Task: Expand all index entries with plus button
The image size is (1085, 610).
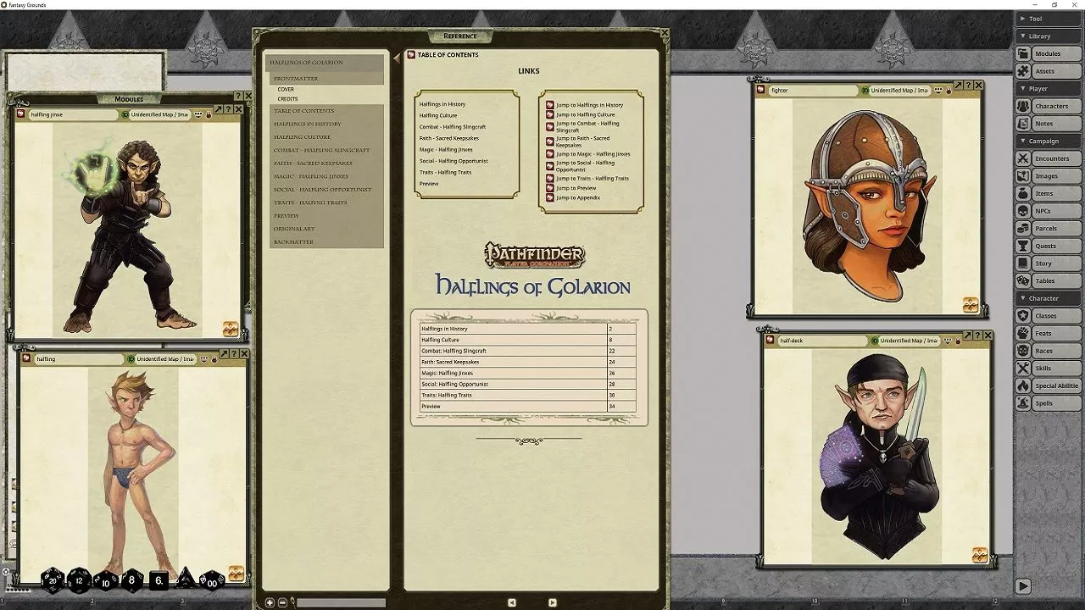Action: coord(270,602)
